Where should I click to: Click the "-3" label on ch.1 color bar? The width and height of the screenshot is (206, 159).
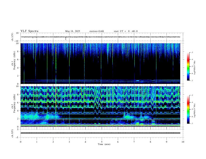tap(192, 52)
